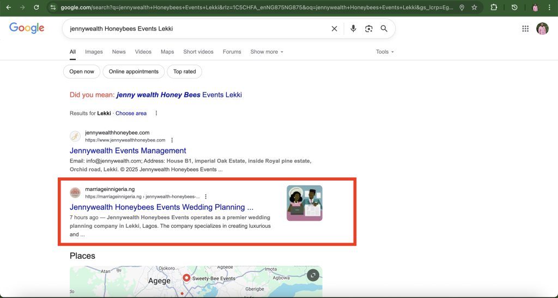Go back using browser back arrow

[x=9, y=8]
